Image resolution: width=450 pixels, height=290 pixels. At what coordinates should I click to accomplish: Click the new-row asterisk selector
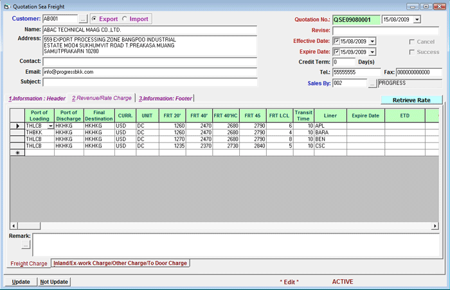[17, 153]
